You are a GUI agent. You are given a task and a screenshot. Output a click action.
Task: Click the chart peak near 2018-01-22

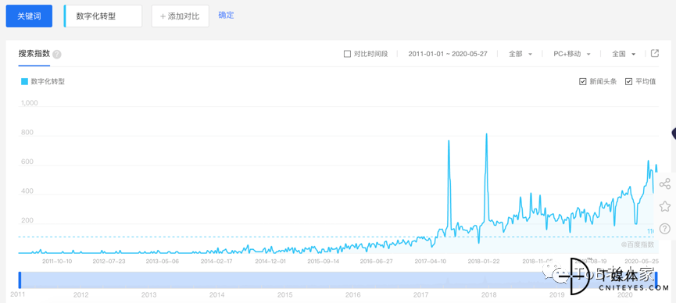(x=486, y=134)
